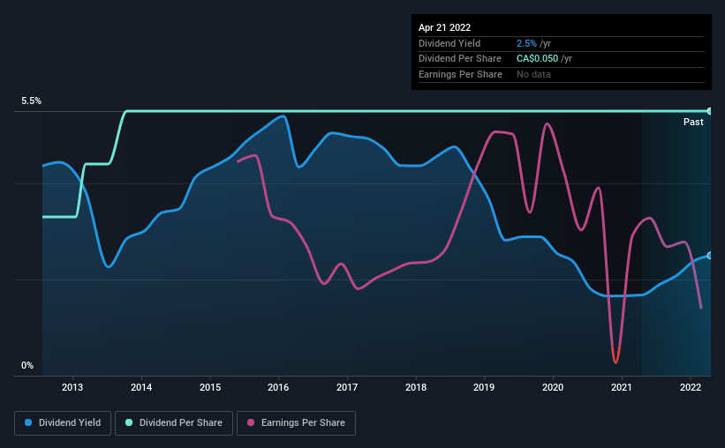
Task: Click the Dividend Per Share endpoint marker
Action: click(x=710, y=111)
